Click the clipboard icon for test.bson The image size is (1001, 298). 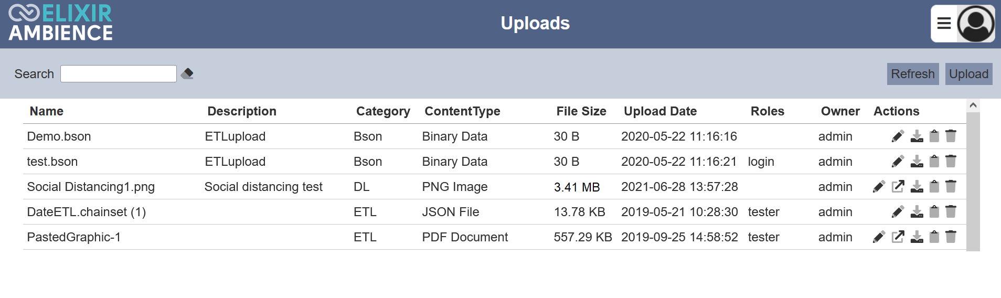coord(934,161)
